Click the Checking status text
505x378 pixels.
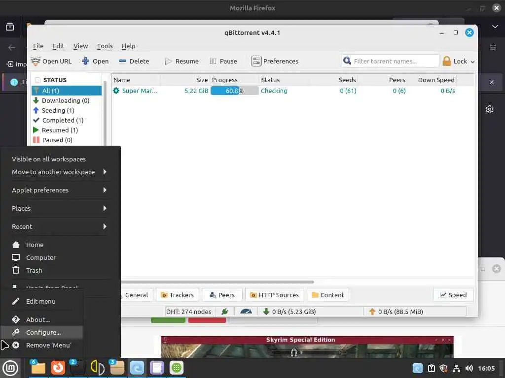pyautogui.click(x=274, y=91)
